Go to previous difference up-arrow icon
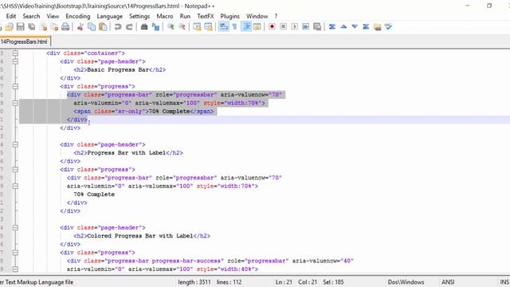The height and width of the screenshot is (287, 510). 343,26
